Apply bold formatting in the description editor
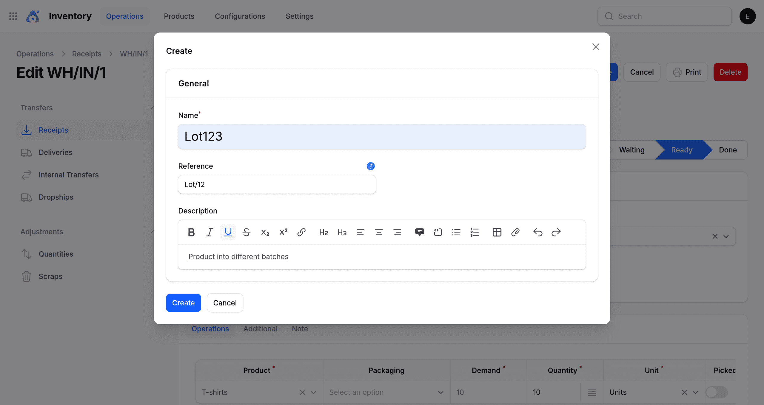764x405 pixels. click(x=191, y=232)
